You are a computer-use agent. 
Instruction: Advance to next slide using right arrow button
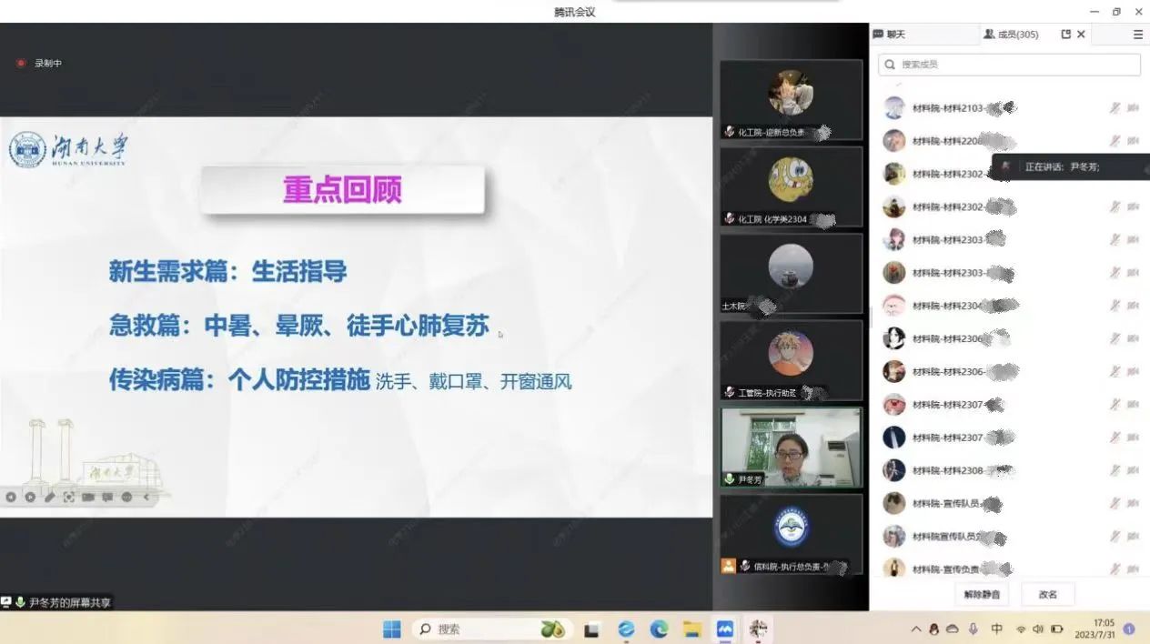pyautogui.click(x=30, y=498)
